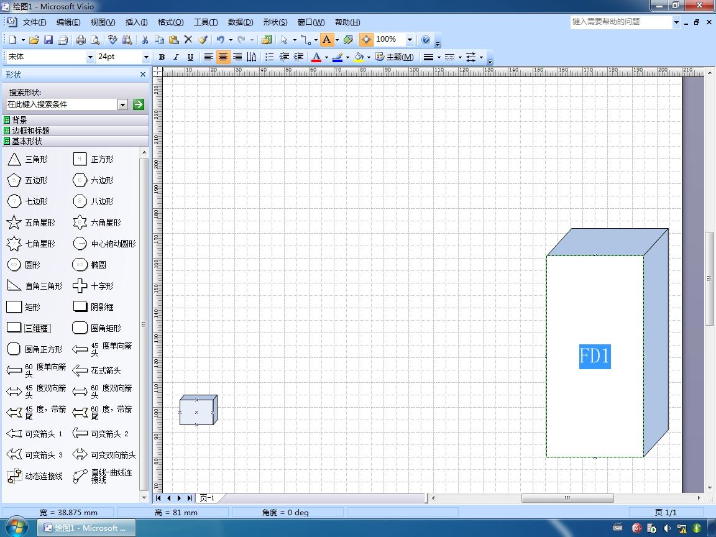The image size is (716, 537).
Task: Start the shape search with the green arrow
Action: 139,104
